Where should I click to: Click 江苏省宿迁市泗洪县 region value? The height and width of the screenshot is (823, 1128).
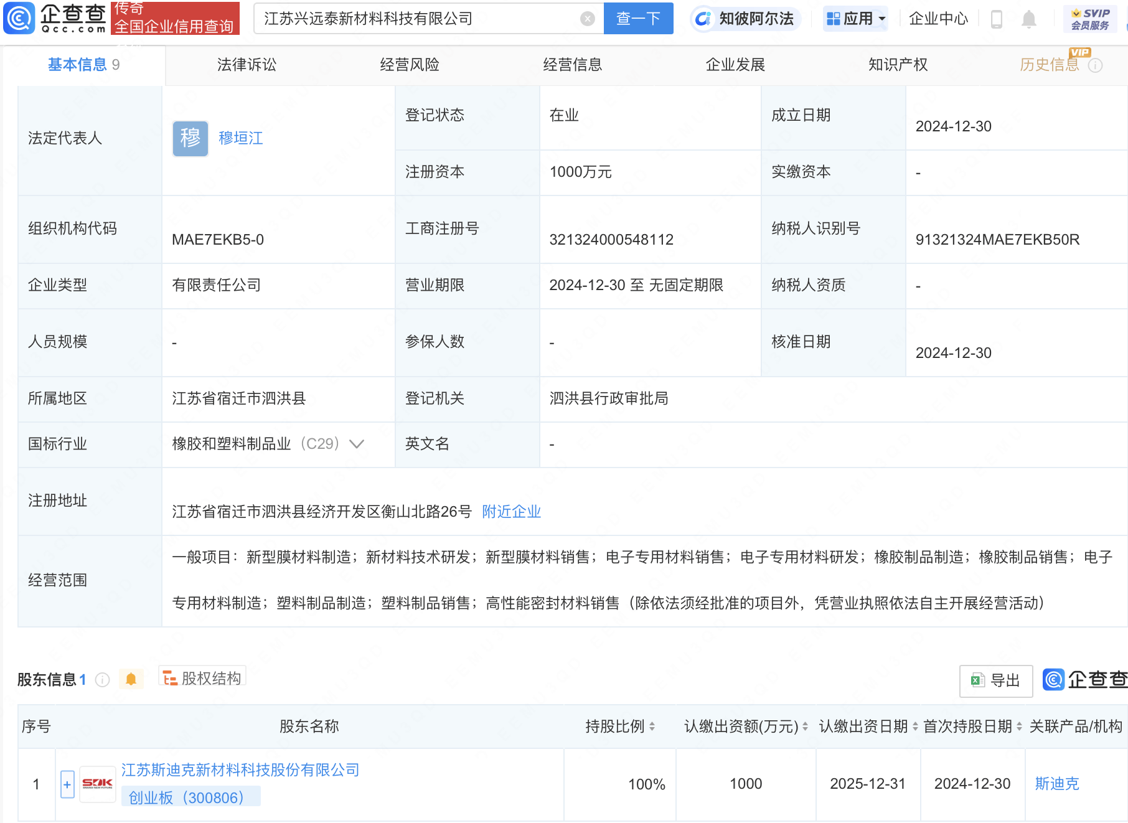(x=239, y=398)
